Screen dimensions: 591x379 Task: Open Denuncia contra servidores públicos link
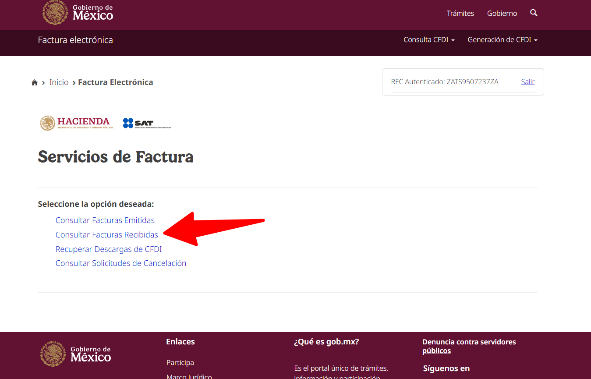pos(469,346)
